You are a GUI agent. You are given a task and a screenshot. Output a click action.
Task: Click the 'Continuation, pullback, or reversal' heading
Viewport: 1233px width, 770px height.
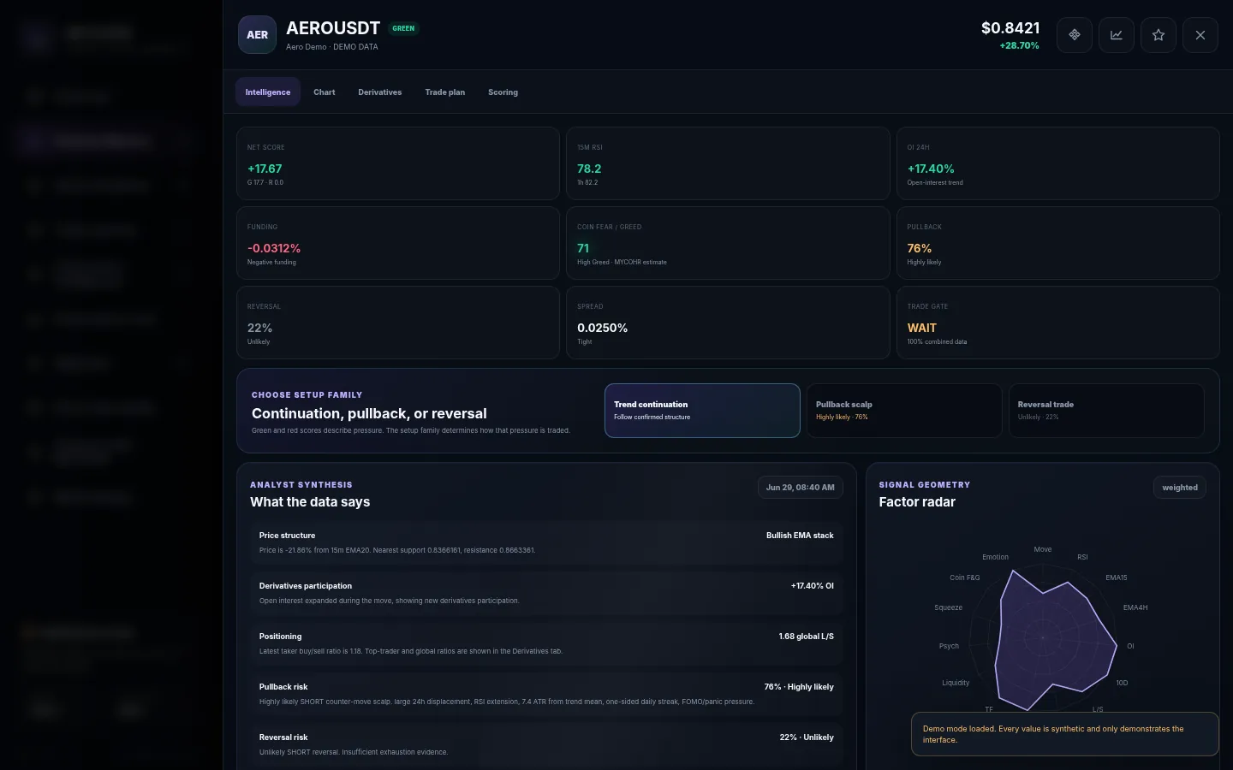[x=369, y=413]
